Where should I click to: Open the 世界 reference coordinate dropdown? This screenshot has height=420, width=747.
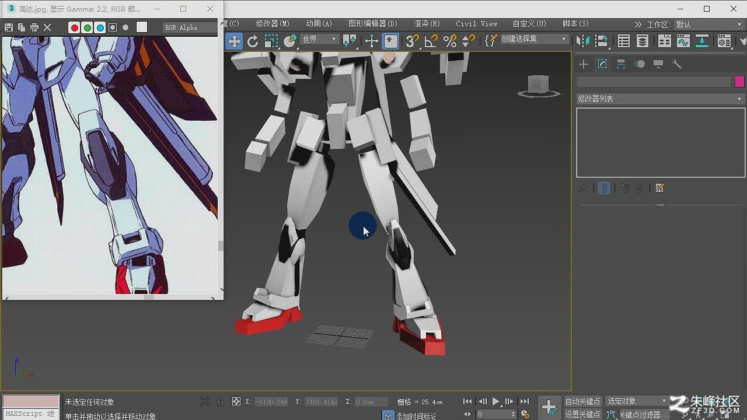(320, 39)
